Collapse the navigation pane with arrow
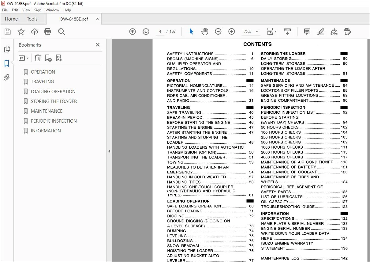The height and width of the screenshot is (262, 370). pos(109,151)
